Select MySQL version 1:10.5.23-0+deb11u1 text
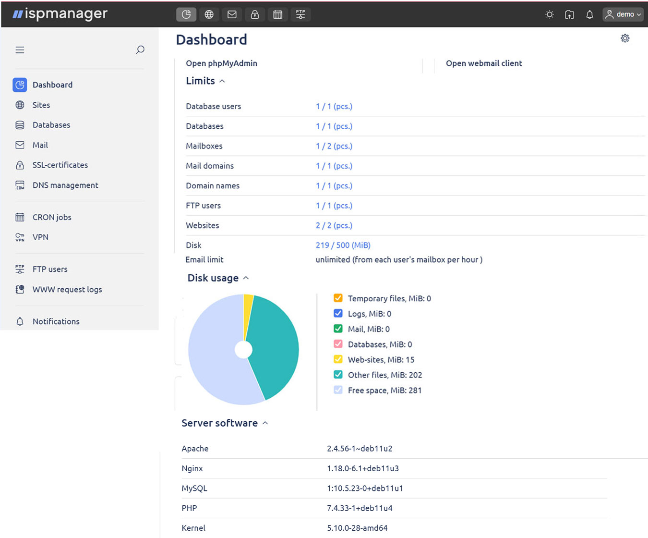The height and width of the screenshot is (538, 648). [365, 489]
